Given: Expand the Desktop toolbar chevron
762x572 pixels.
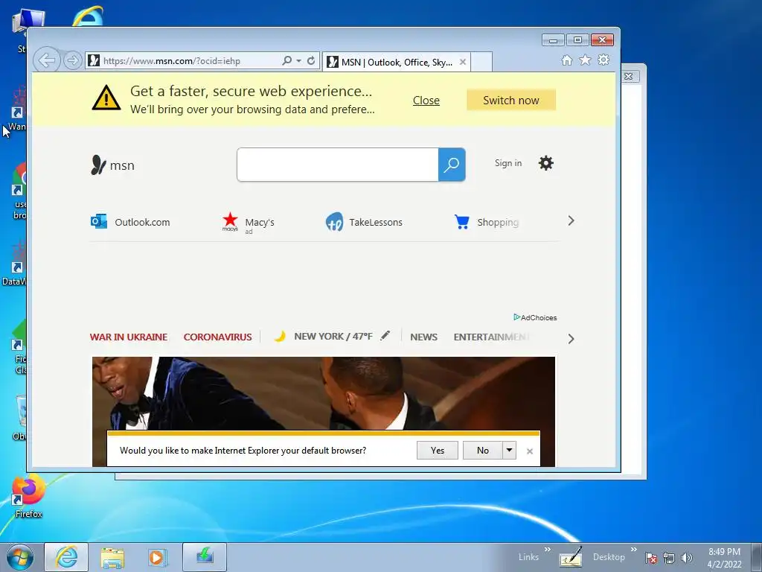Looking at the screenshot, I should pos(634,550).
